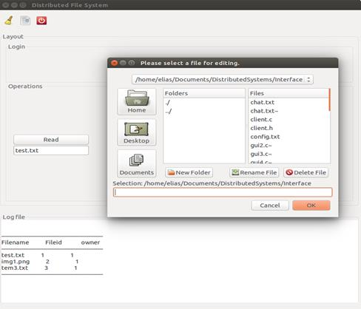Open the Documents shortcut in file dialog
This screenshot has width=361, height=309.
pyautogui.click(x=137, y=163)
